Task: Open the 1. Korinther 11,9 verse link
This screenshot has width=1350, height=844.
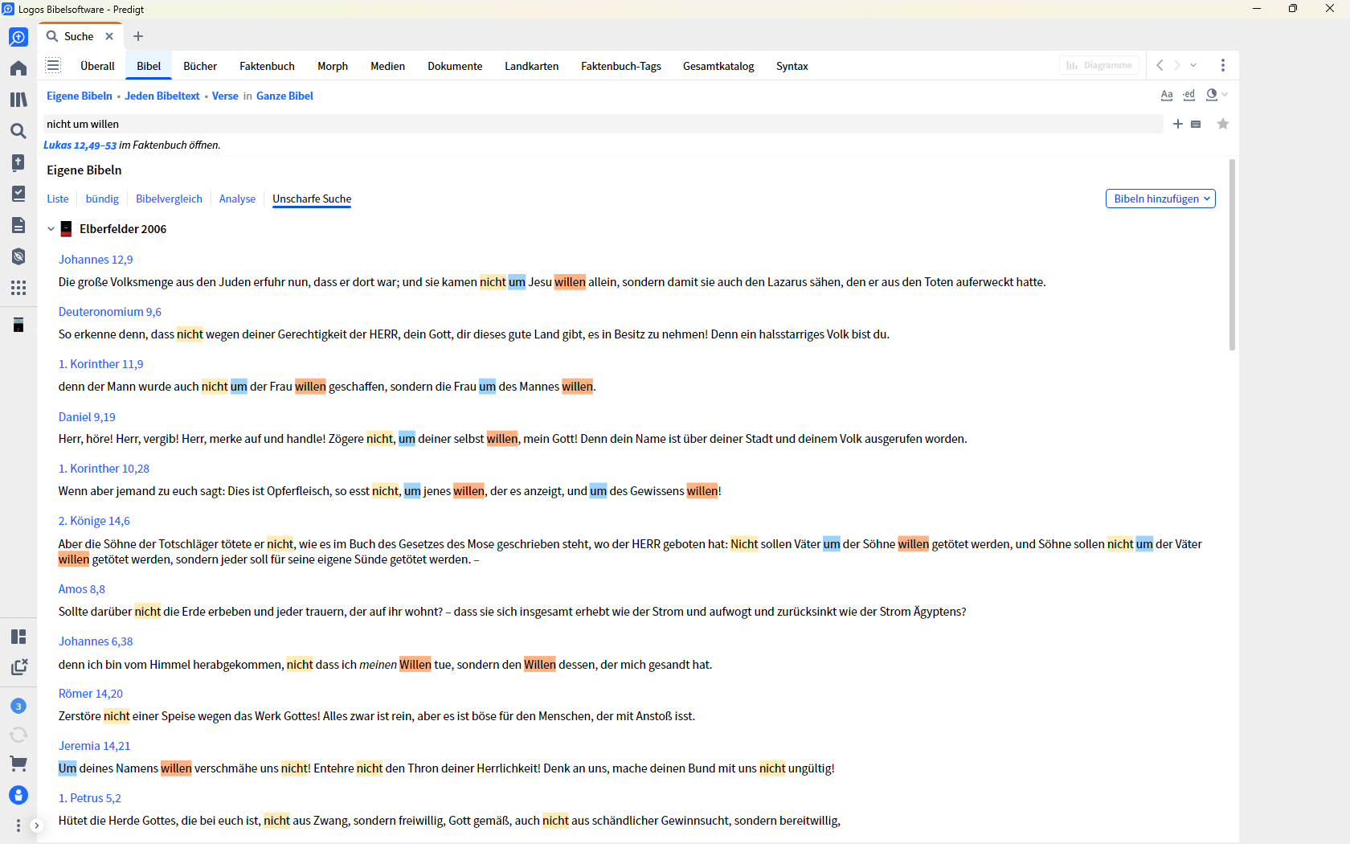Action: [101, 364]
